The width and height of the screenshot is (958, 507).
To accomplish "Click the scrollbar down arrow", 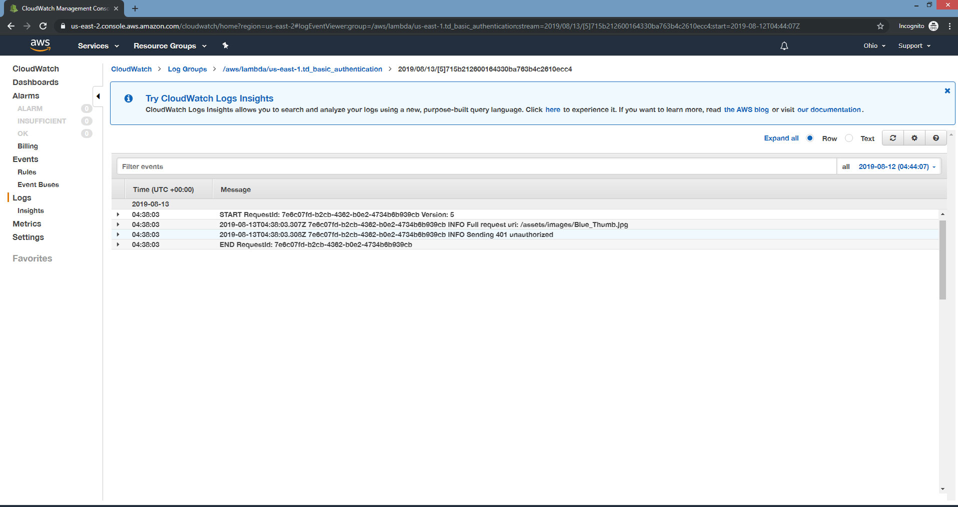I will point(942,489).
